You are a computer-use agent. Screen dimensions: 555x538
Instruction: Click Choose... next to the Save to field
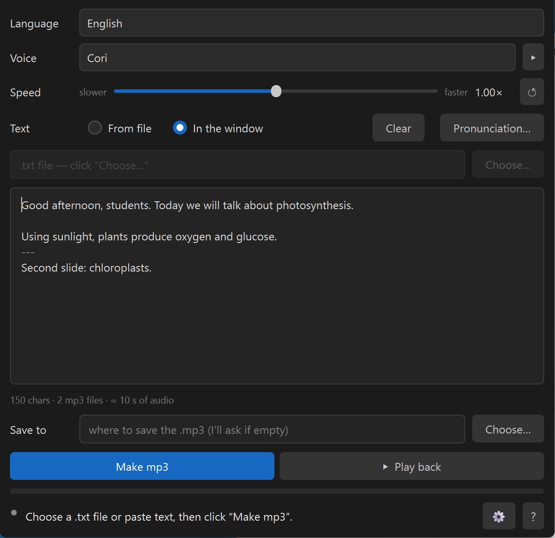coord(508,429)
